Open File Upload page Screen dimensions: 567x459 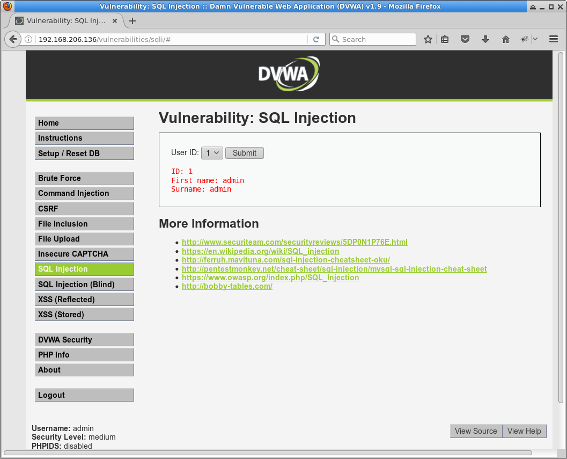(84, 239)
